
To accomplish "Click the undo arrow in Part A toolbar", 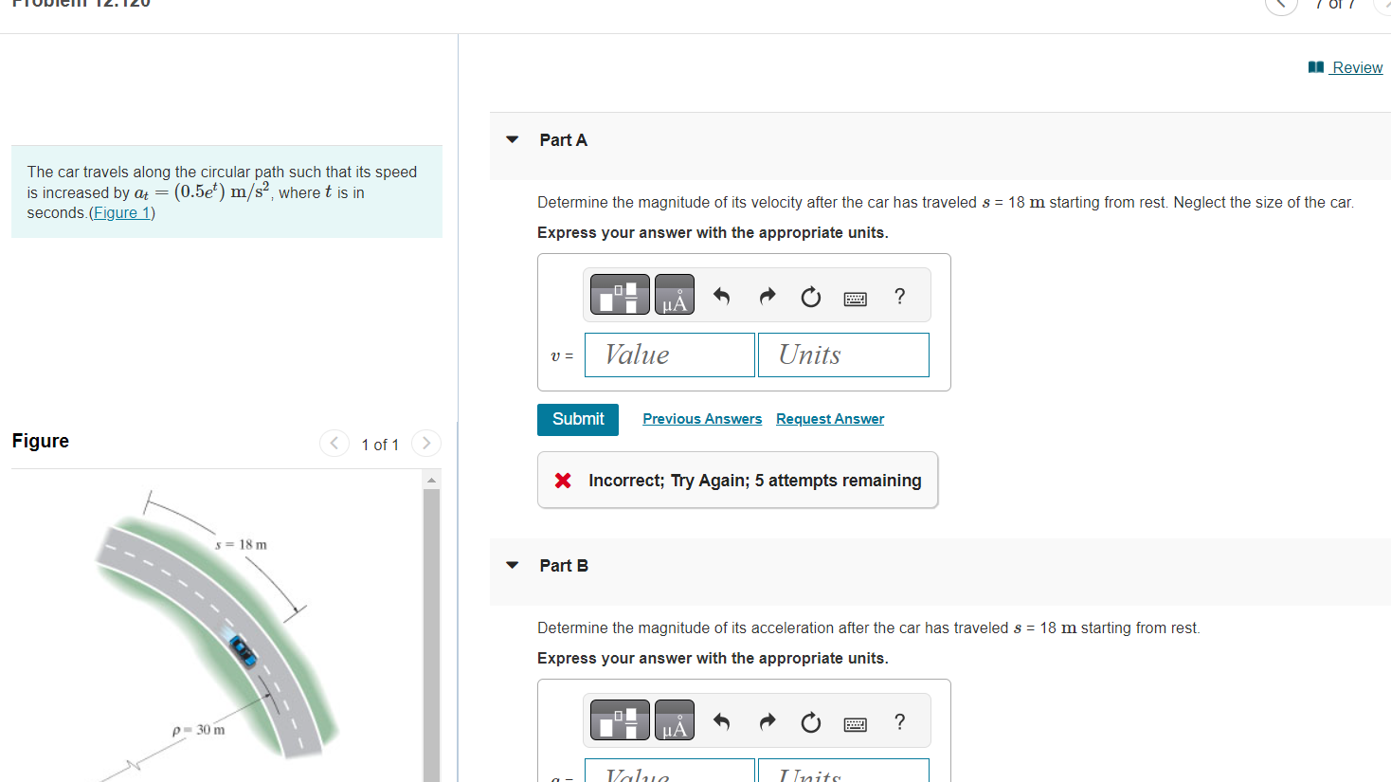I will click(x=720, y=296).
